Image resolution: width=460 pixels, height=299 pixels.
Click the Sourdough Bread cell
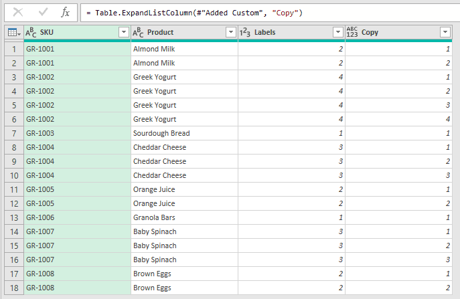(184, 133)
